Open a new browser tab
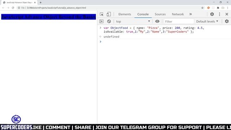This screenshot has height=130, width=231. (x=40, y=3)
